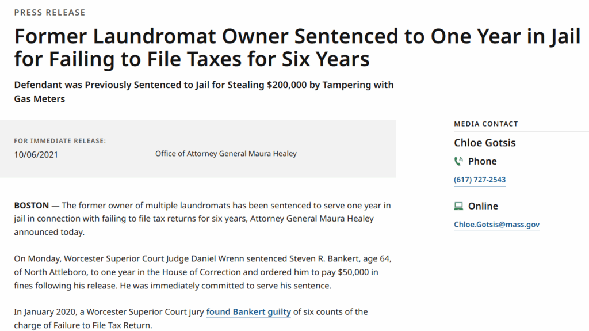This screenshot has width=589, height=331.
Task: Click the subheading about Gas Meters
Action: pos(204,92)
